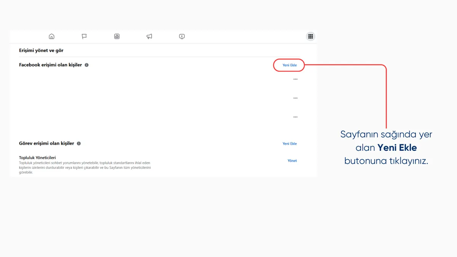The width and height of the screenshot is (457, 257).
Task: Open the Pages flag icon
Action: tap(84, 37)
